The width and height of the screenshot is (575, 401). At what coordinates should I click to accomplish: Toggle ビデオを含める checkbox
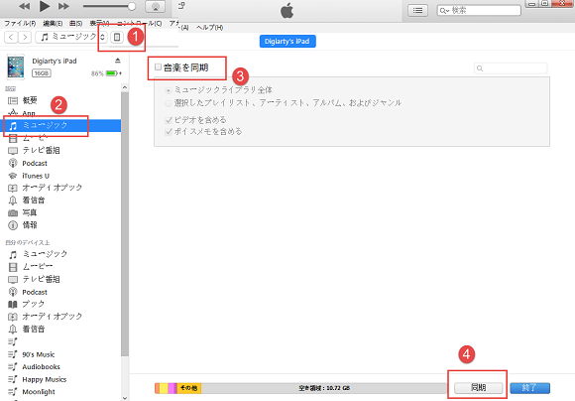point(169,120)
